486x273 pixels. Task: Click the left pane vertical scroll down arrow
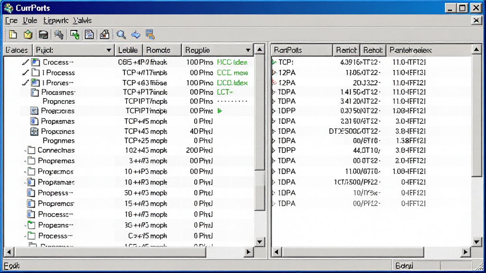coord(260,242)
